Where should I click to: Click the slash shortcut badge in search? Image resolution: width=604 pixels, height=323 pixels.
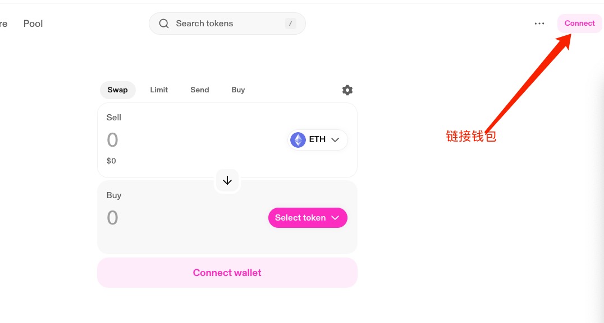click(x=290, y=24)
